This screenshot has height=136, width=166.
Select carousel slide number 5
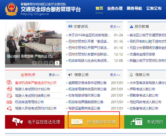tap(57, 63)
